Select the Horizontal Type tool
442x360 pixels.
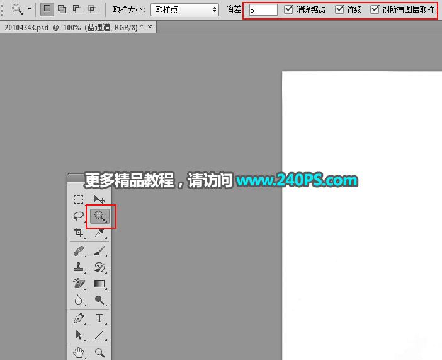click(99, 318)
